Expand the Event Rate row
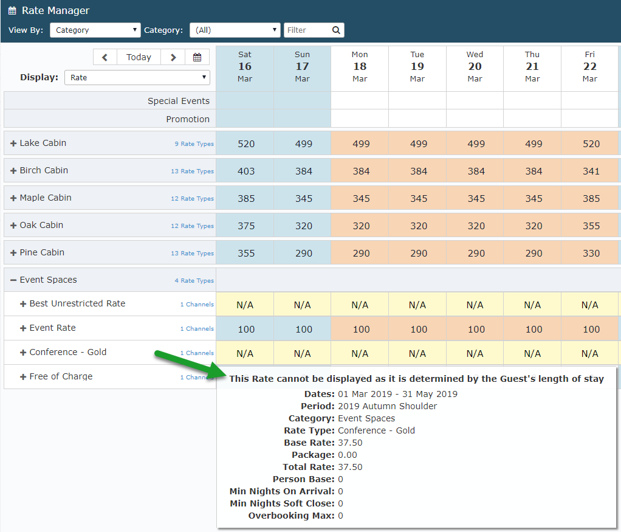621x532 pixels. click(23, 329)
